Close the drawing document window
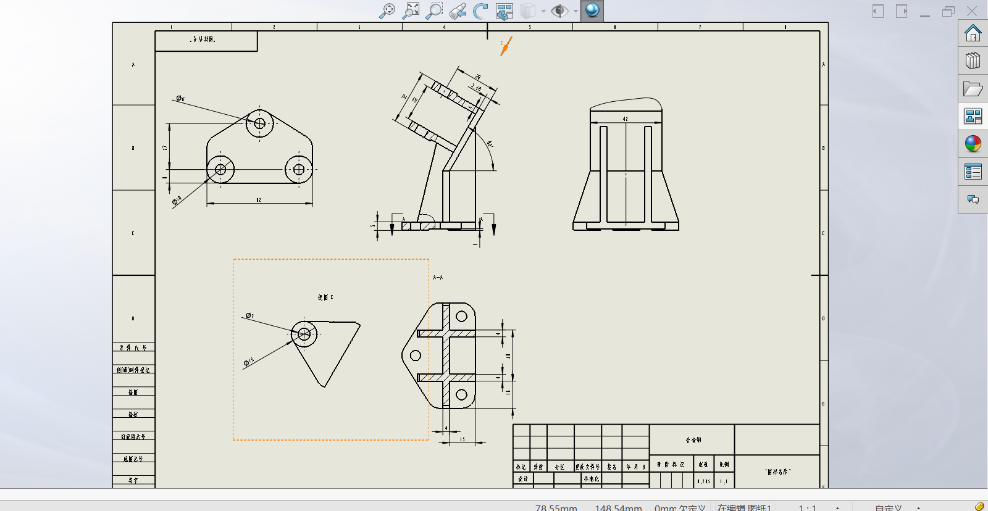Image resolution: width=988 pixels, height=511 pixels. point(972,11)
